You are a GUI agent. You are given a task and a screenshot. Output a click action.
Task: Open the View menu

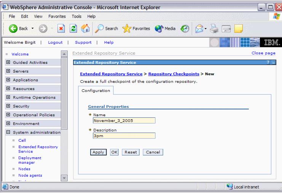(38, 16)
